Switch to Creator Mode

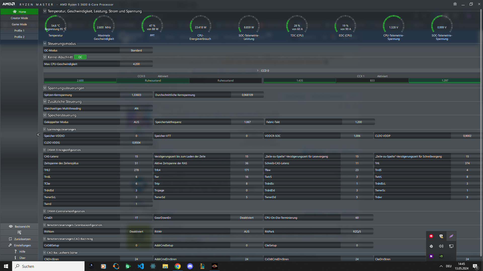click(19, 18)
